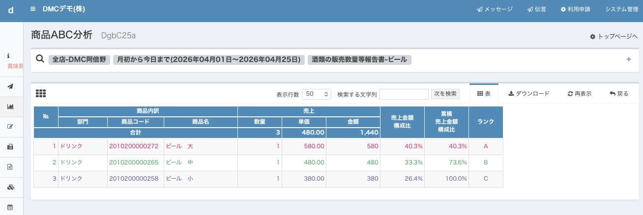This screenshot has width=643, height=215.
Task: Open the stacked cubes icon in sidebar
Action: 10,187
